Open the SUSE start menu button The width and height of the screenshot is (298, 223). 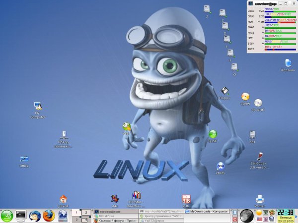[7, 216]
